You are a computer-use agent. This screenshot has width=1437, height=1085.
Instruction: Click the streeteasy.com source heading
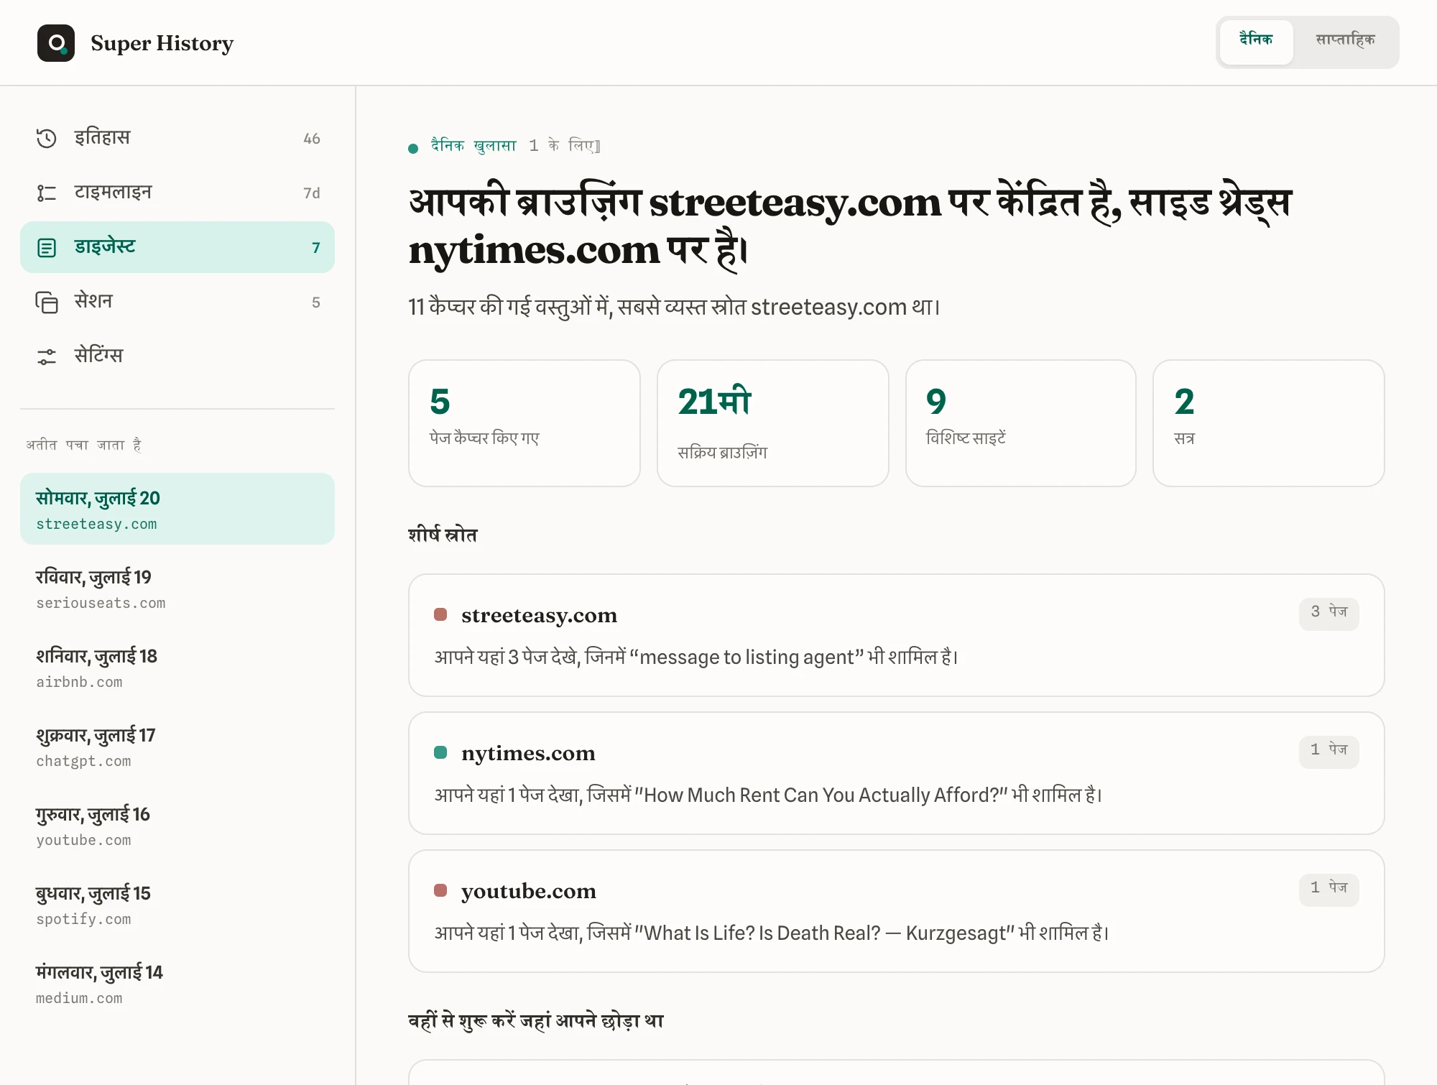point(539,616)
